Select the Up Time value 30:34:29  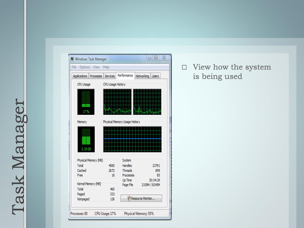(x=154, y=180)
